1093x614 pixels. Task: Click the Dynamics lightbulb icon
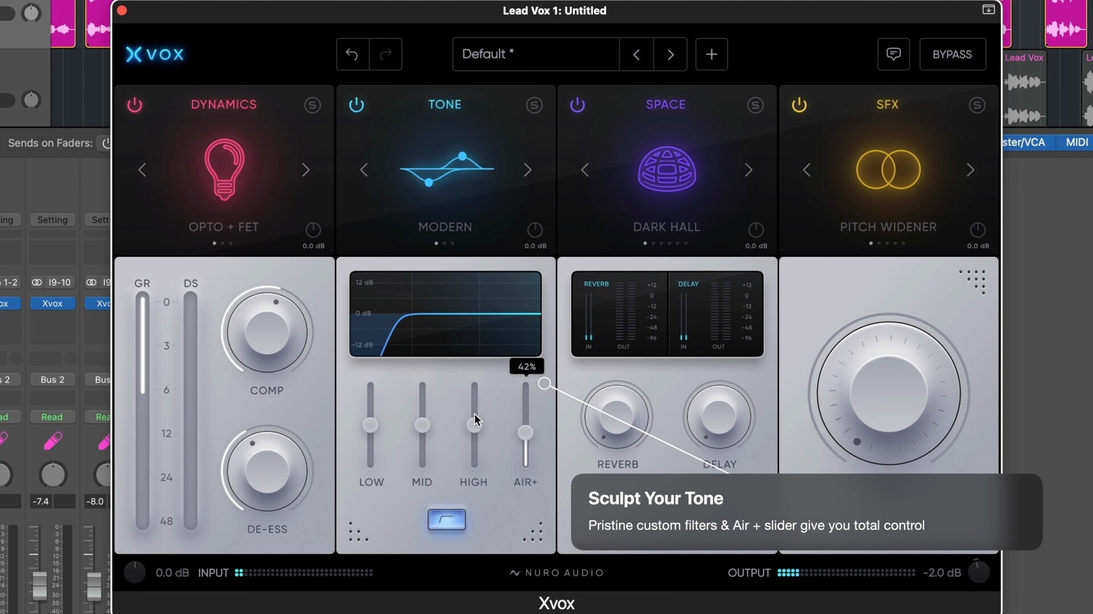[224, 169]
